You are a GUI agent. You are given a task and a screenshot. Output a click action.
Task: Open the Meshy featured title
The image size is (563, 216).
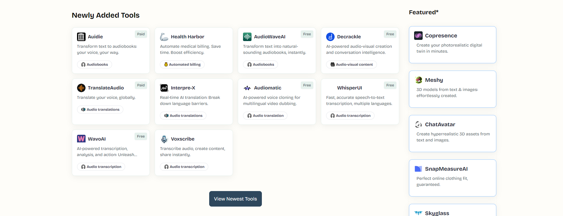[x=434, y=80]
